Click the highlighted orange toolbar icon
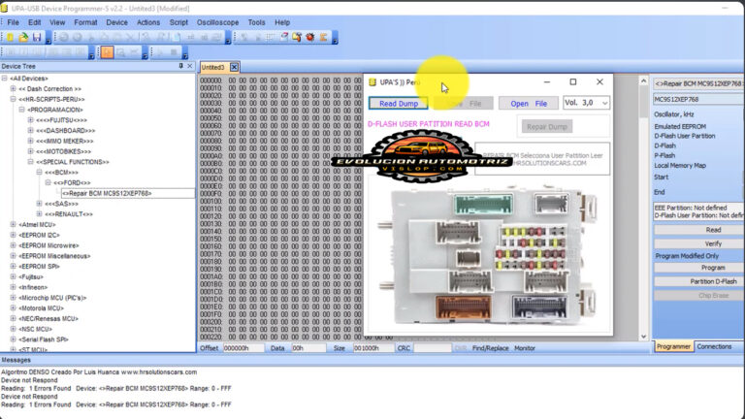The image size is (745, 419). click(107, 52)
